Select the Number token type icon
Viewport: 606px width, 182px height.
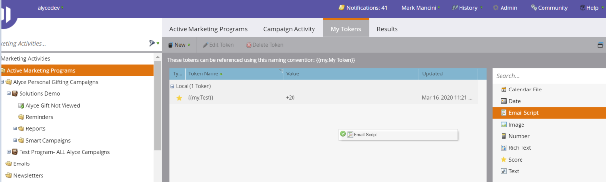(503, 136)
